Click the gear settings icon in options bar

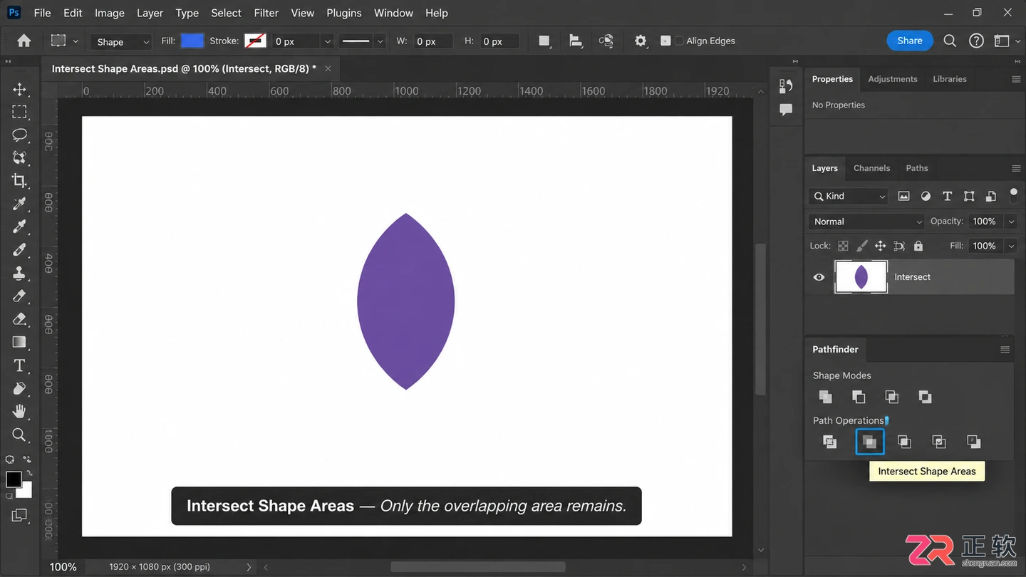pyautogui.click(x=641, y=41)
